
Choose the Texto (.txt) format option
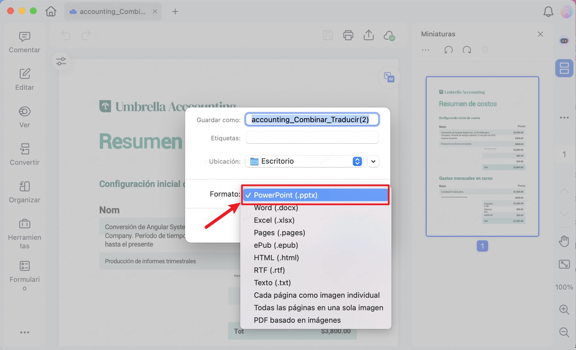point(272,282)
